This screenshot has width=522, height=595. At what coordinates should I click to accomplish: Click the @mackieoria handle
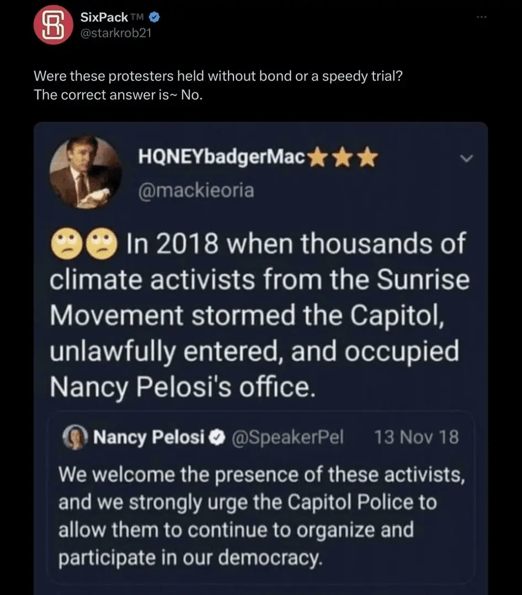pyautogui.click(x=196, y=191)
